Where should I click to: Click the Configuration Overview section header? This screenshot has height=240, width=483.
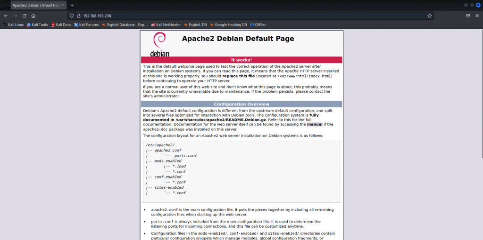pyautogui.click(x=241, y=104)
